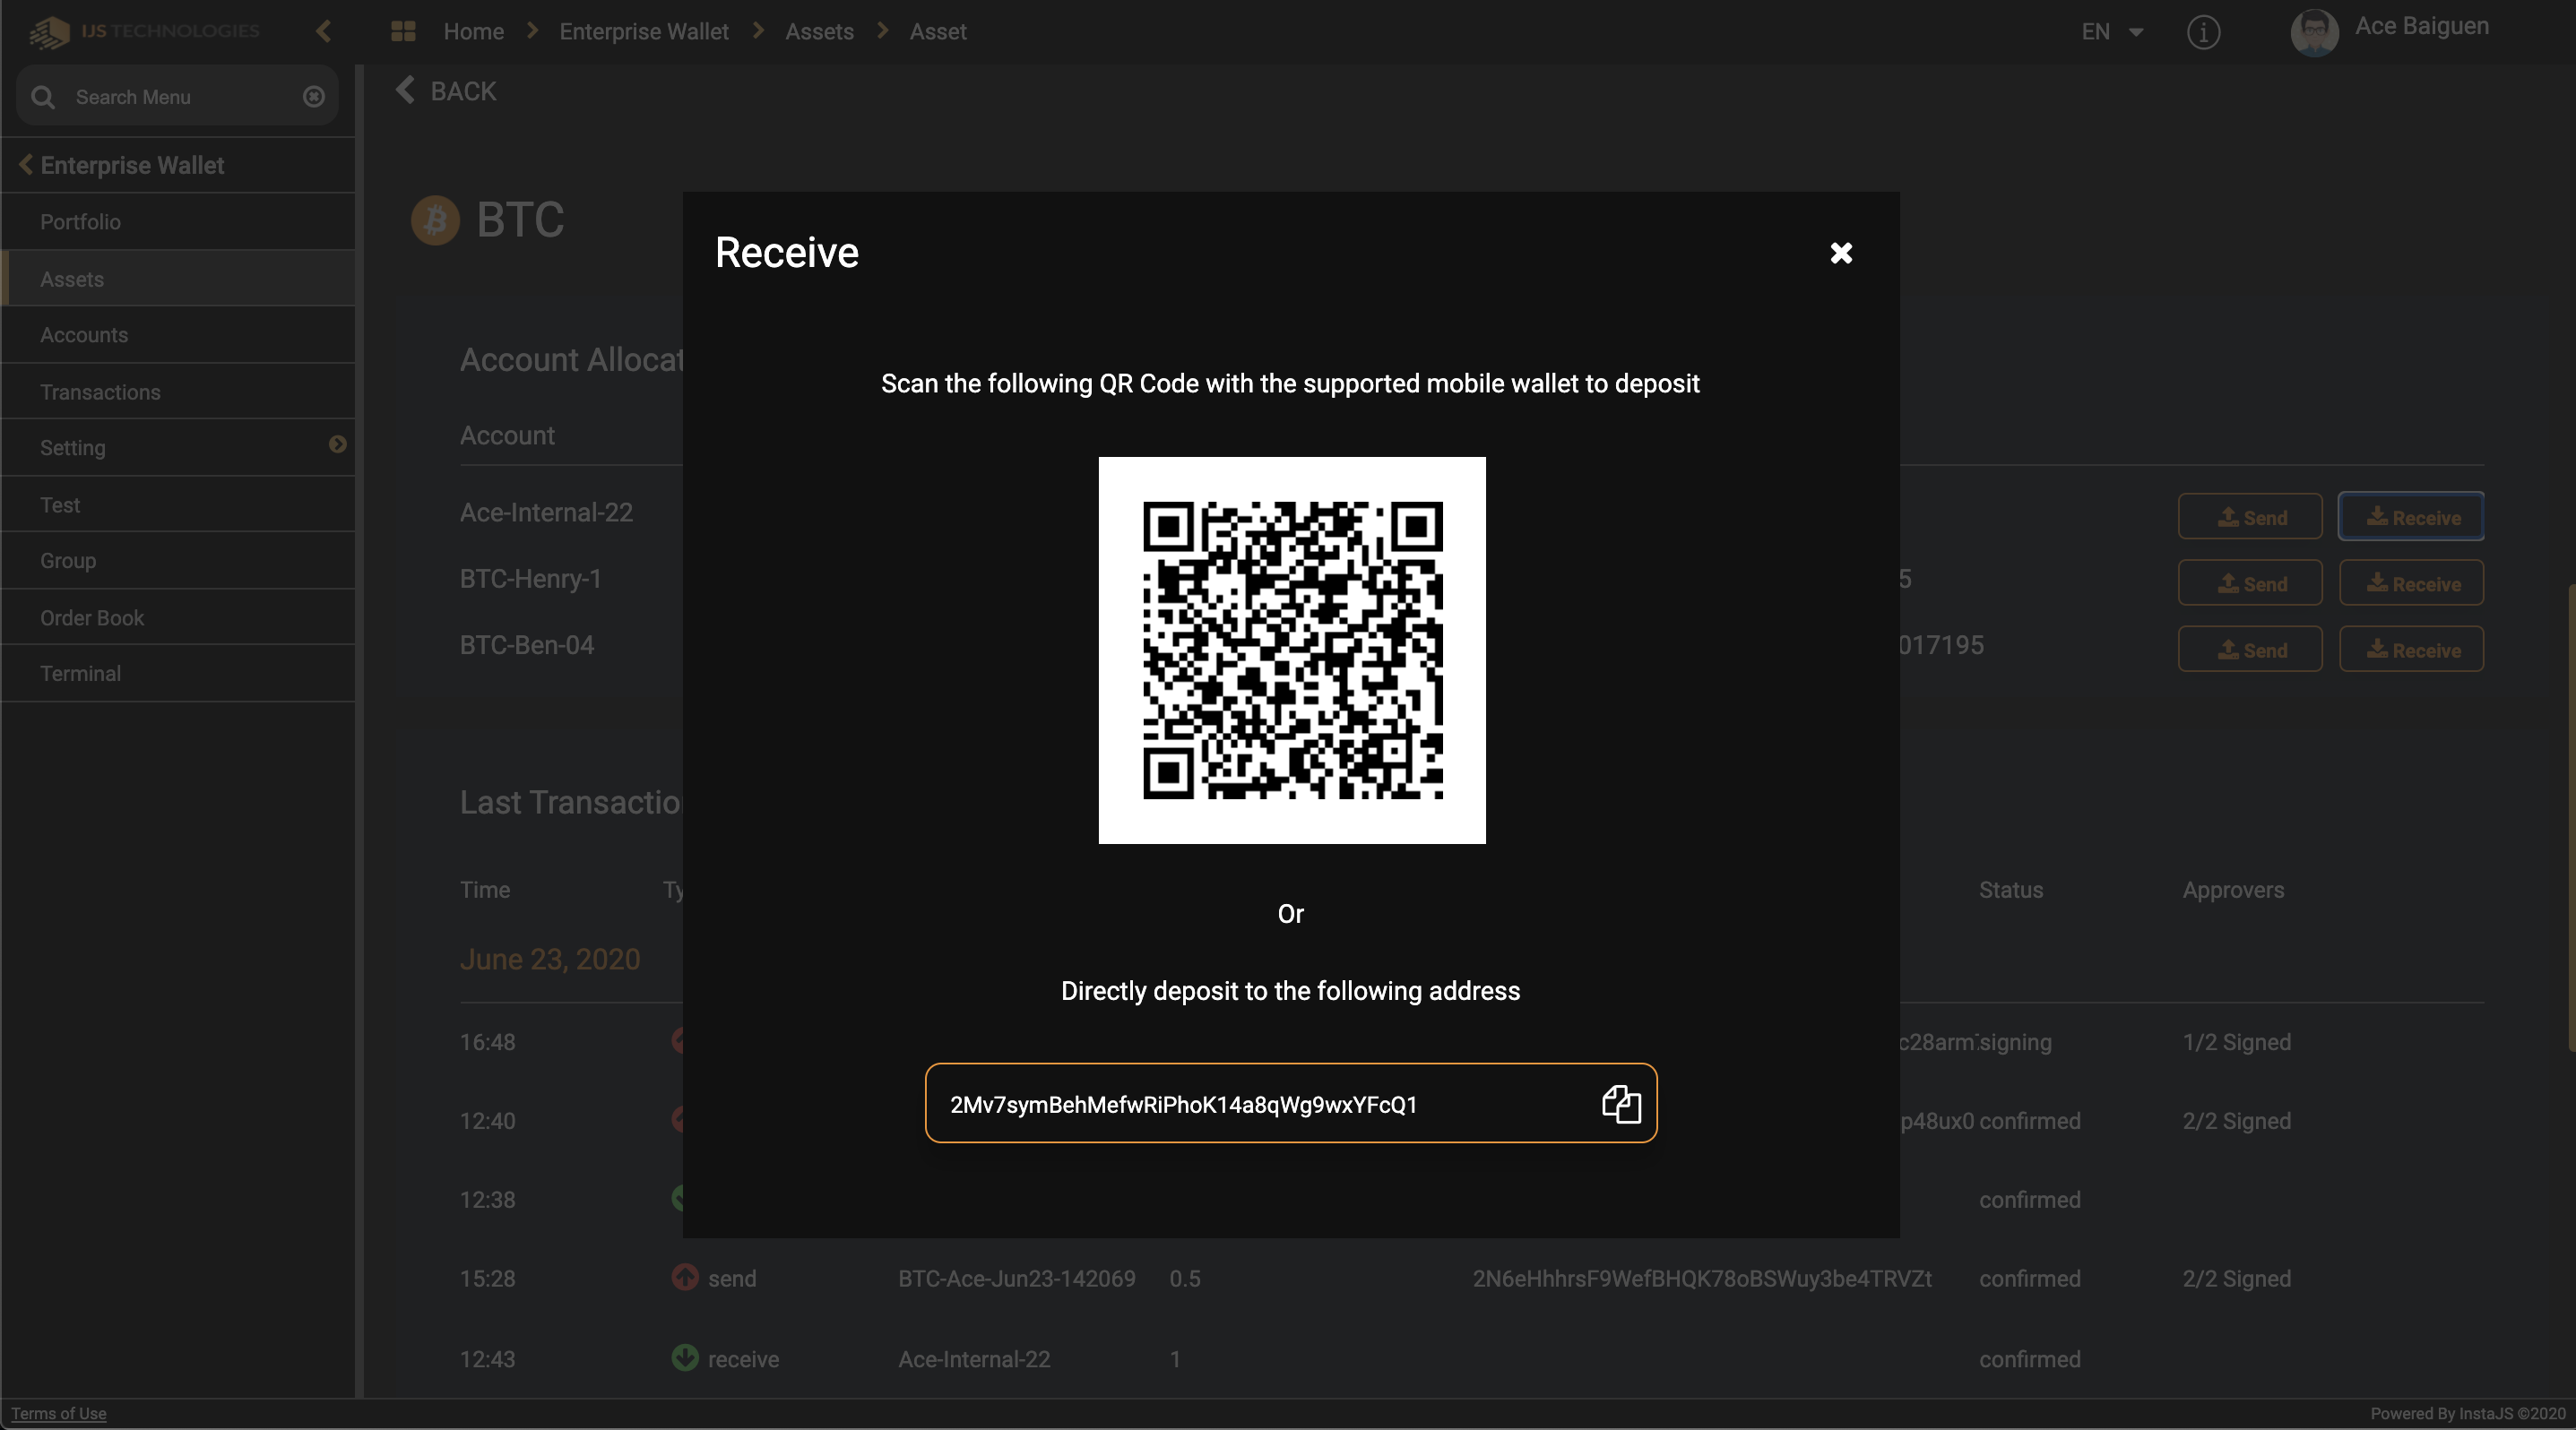Clear the Search Menu field icon
The width and height of the screenshot is (2576, 1430).
(x=314, y=97)
